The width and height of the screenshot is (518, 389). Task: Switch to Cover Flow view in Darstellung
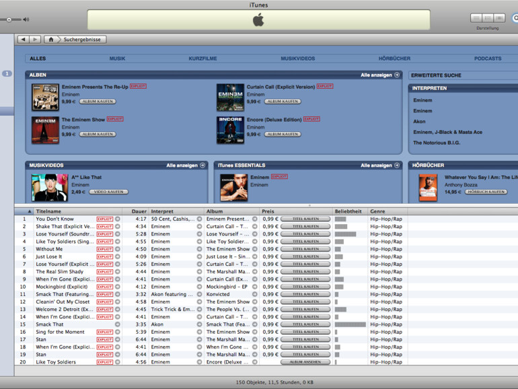click(499, 18)
